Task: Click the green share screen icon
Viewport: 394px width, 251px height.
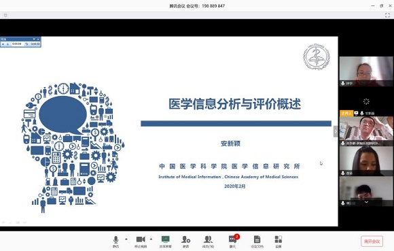Action: click(x=165, y=239)
